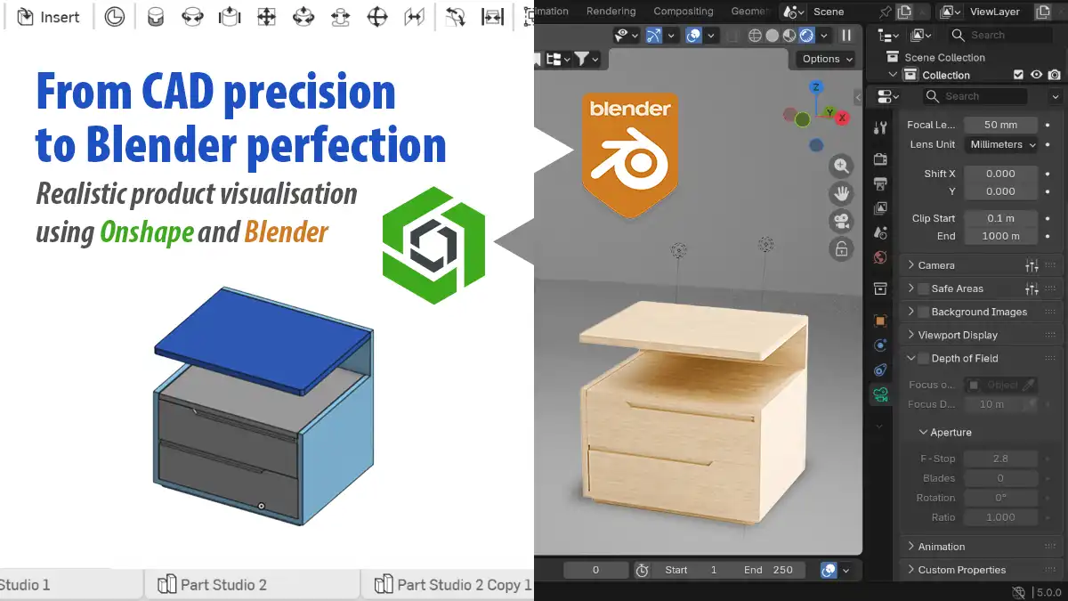Enable the Depth of Field checkbox
The width and height of the screenshot is (1068, 601).
[x=924, y=358]
